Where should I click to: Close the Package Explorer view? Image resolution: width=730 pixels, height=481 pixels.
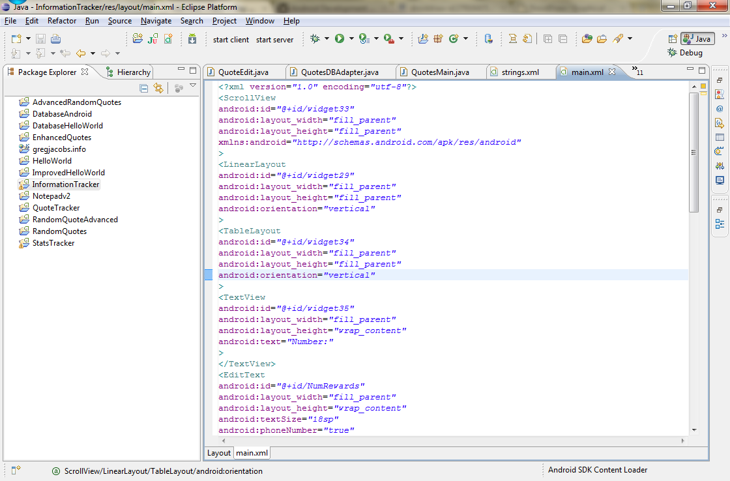point(85,72)
